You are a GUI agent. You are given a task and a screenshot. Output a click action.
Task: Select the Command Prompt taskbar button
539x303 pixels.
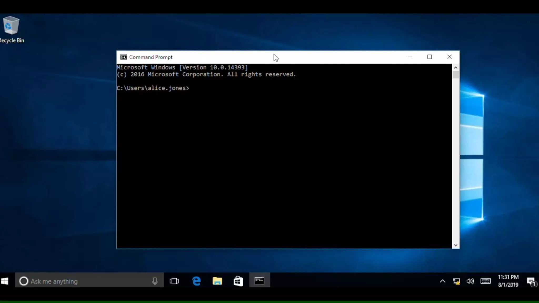pos(259,281)
